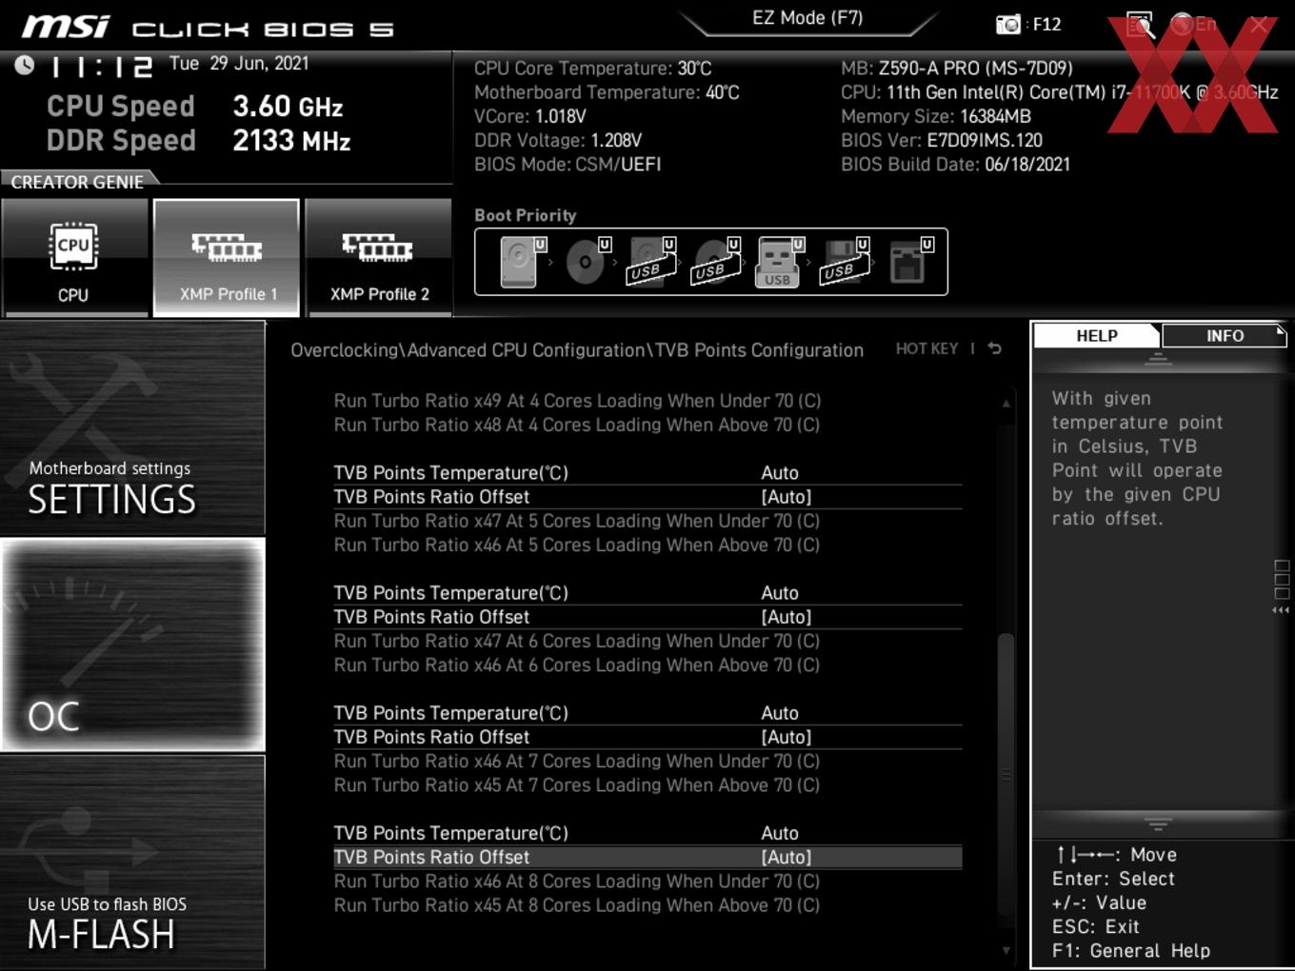Viewport: 1295px width, 971px height.
Task: Select the CPU Creator Genie button
Action: tap(73, 257)
